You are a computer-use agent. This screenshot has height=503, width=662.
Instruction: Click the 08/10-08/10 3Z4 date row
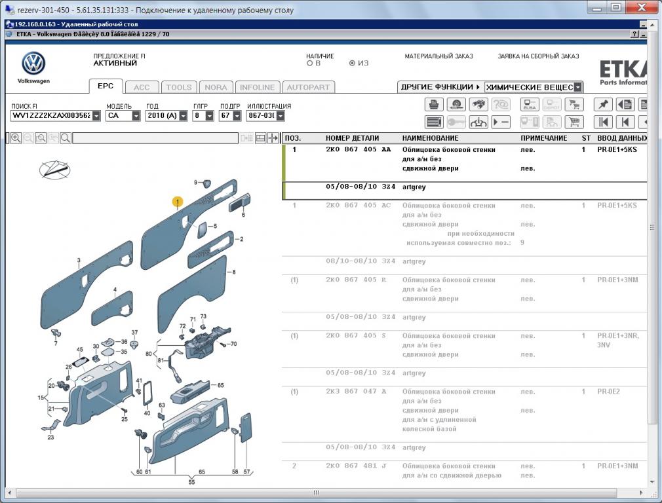point(465,261)
